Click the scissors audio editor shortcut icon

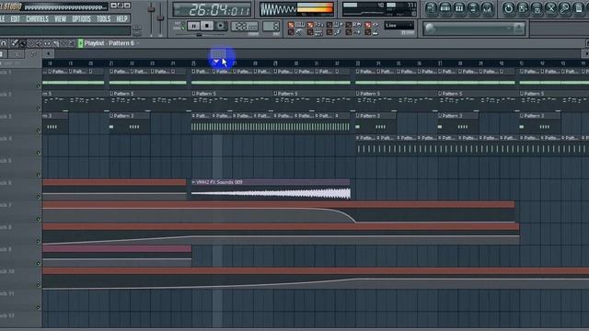pyautogui.click(x=550, y=8)
